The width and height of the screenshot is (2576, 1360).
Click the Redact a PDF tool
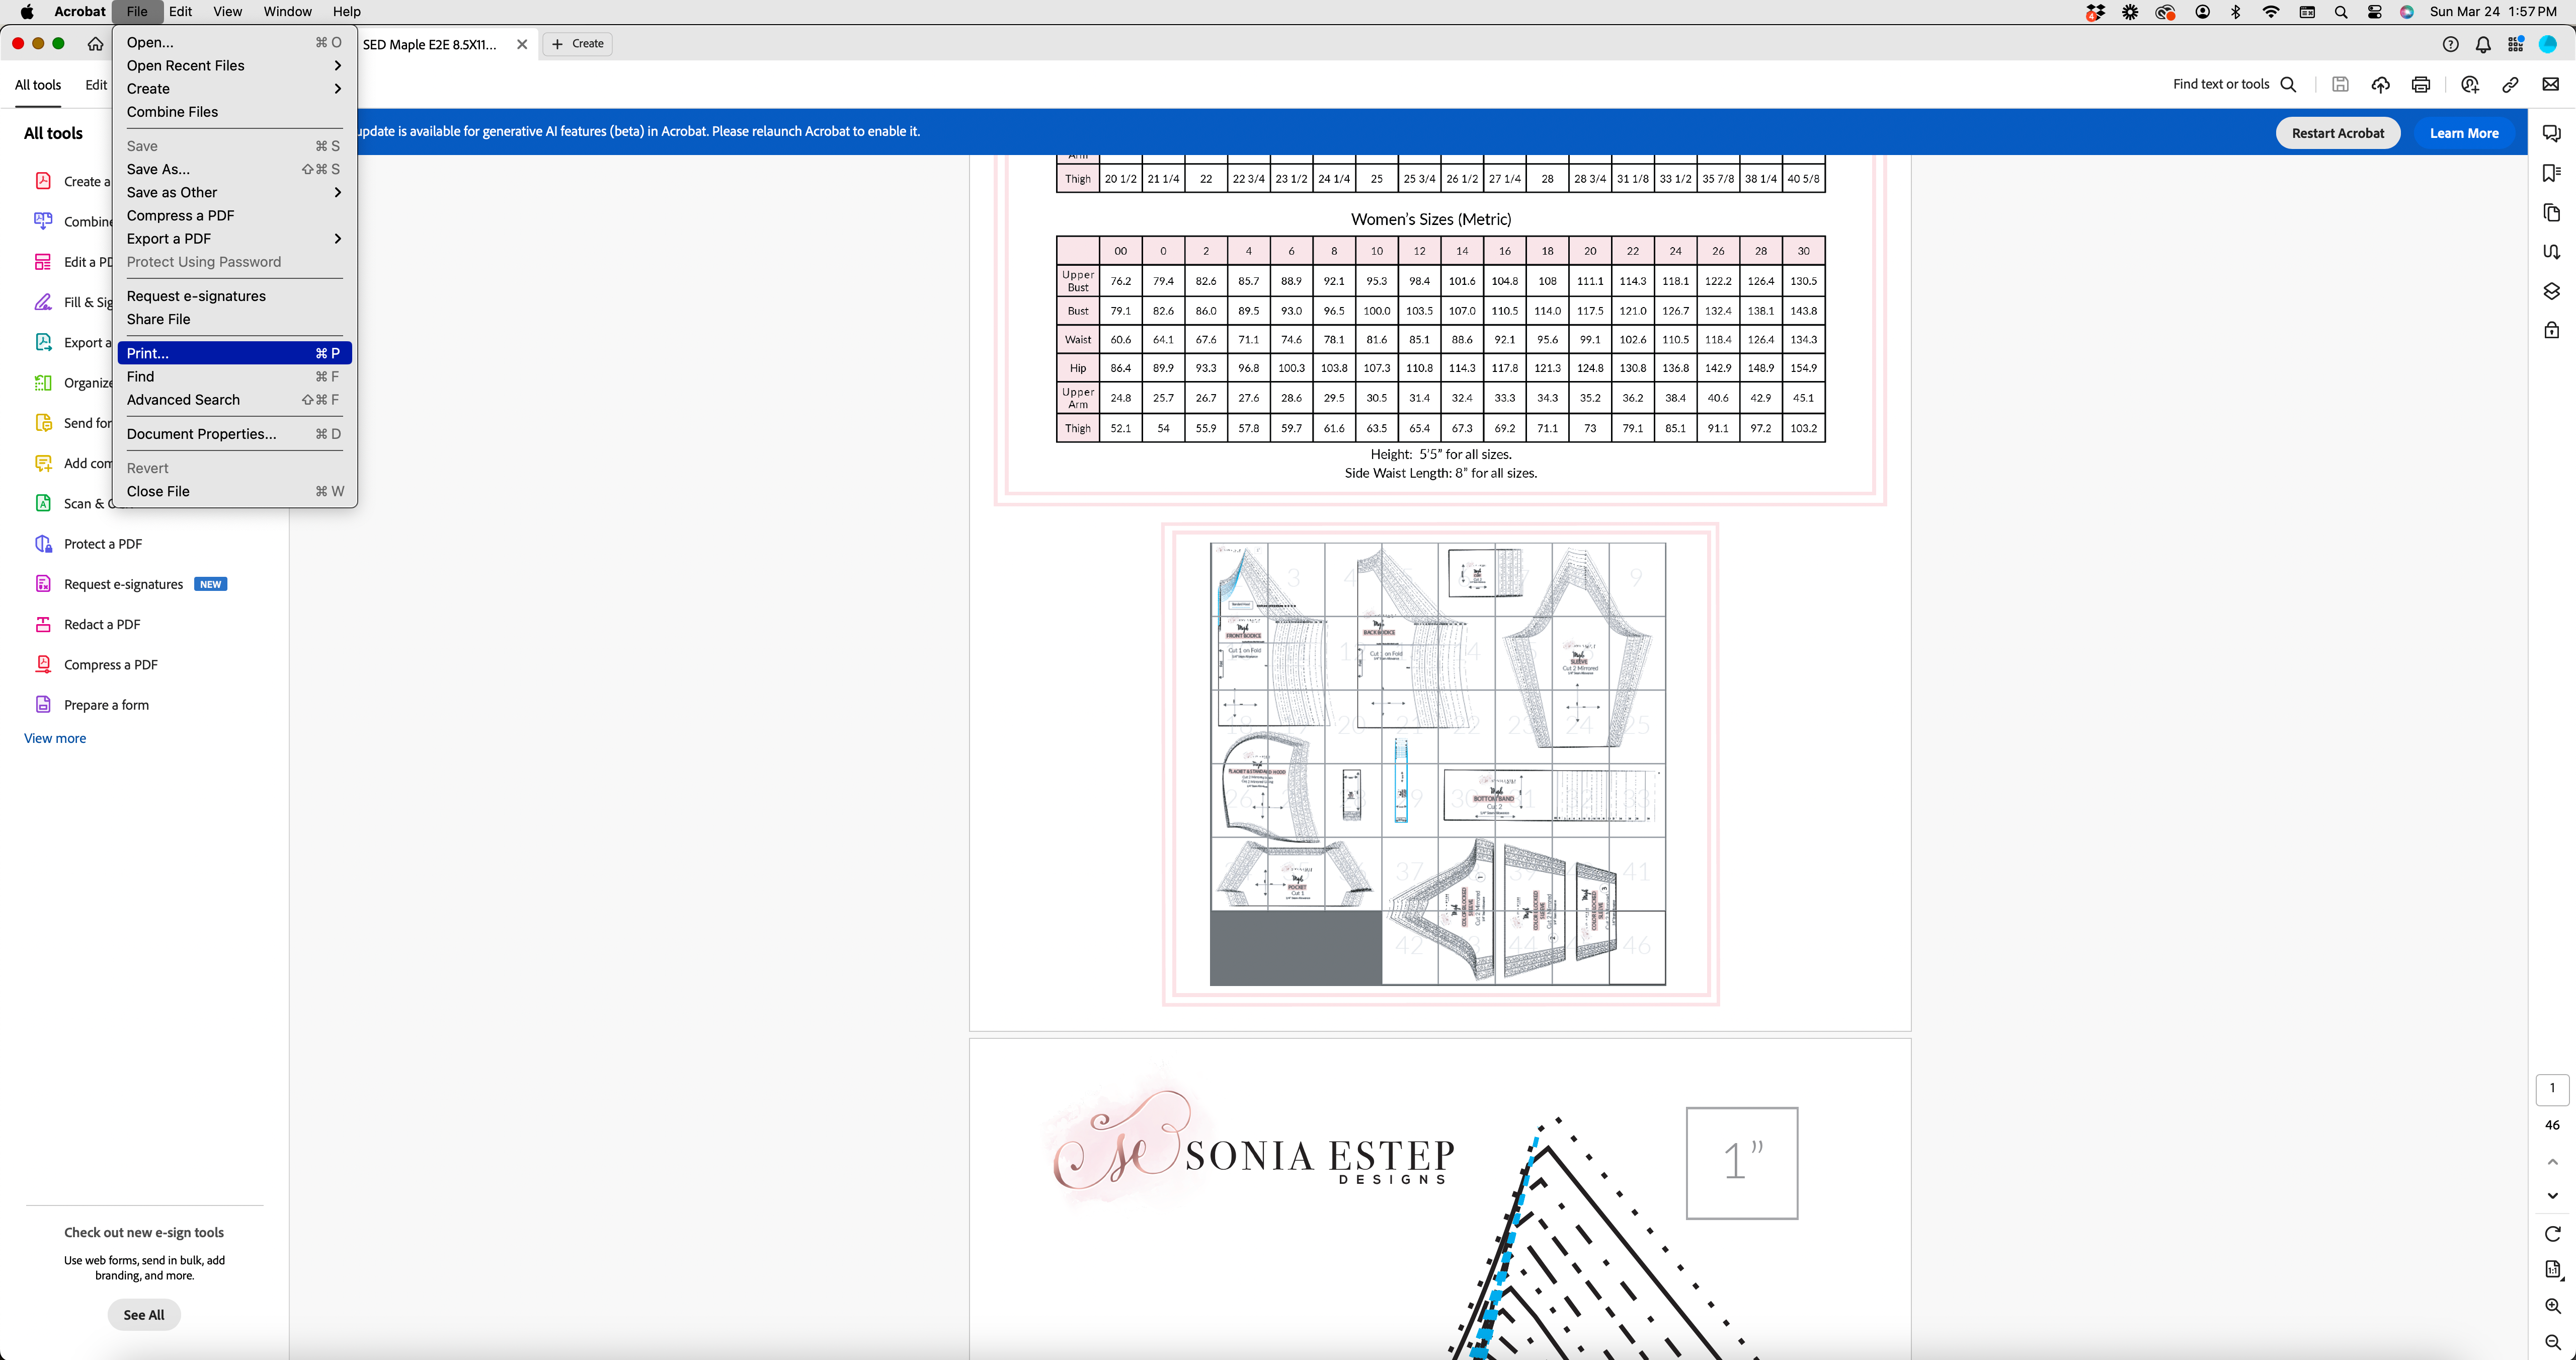click(x=102, y=625)
